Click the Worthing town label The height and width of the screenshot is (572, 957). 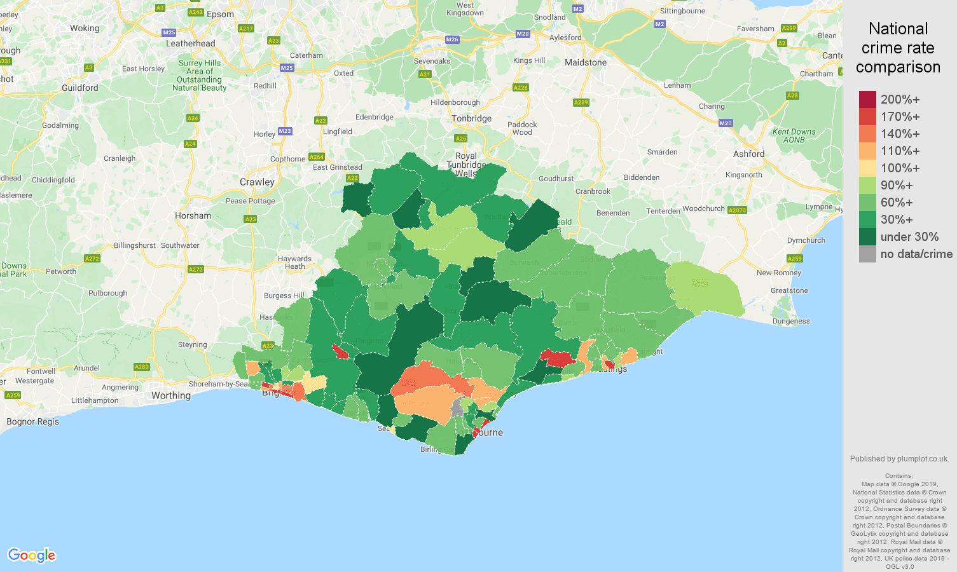point(171,395)
